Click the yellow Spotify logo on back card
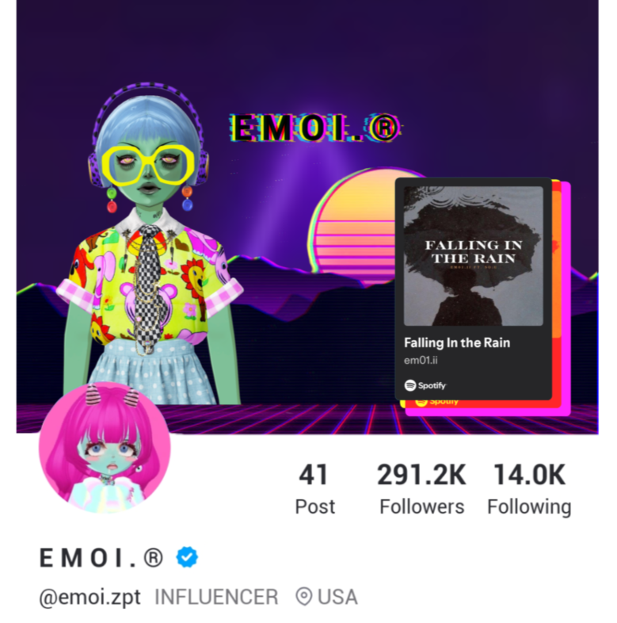Viewport: 617px width, 623px height. 436,403
